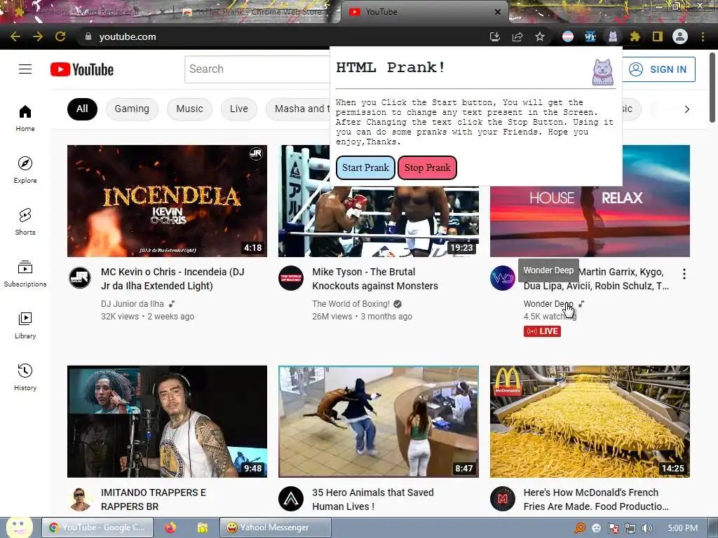The width and height of the screenshot is (718, 538).
Task: Click the striped circle extension icon
Action: tap(568, 36)
